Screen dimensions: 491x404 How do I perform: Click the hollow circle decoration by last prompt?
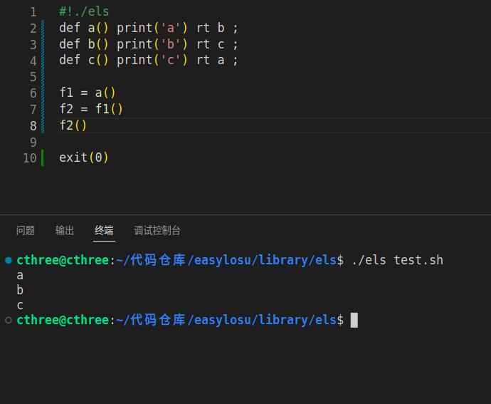9,320
